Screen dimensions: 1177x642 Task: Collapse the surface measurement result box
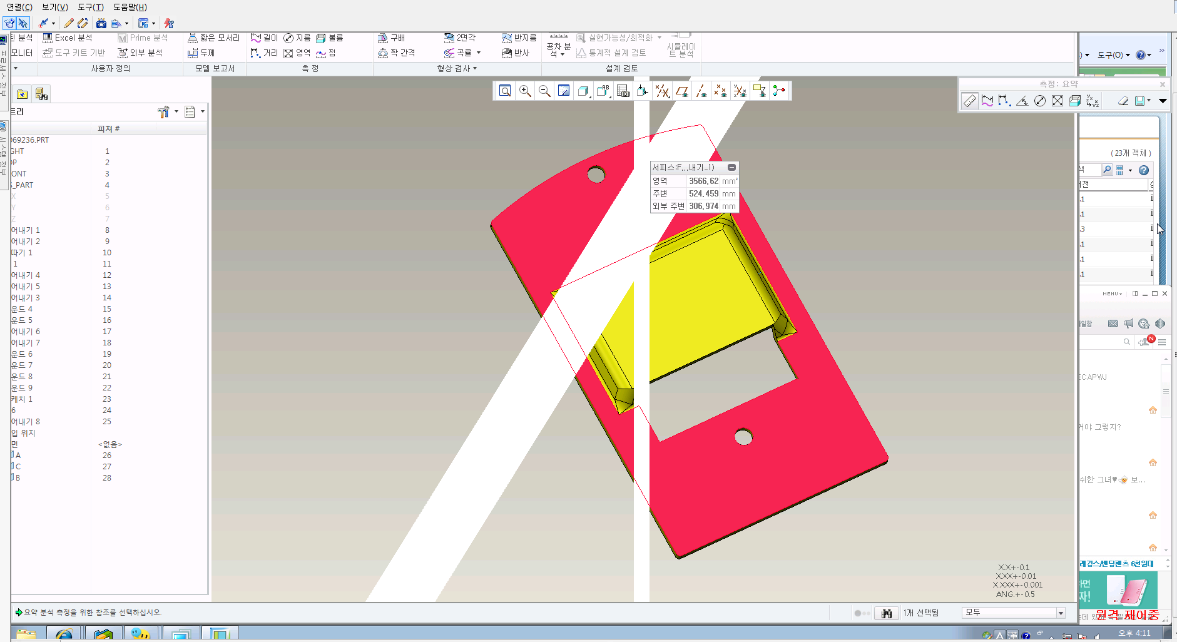731,167
